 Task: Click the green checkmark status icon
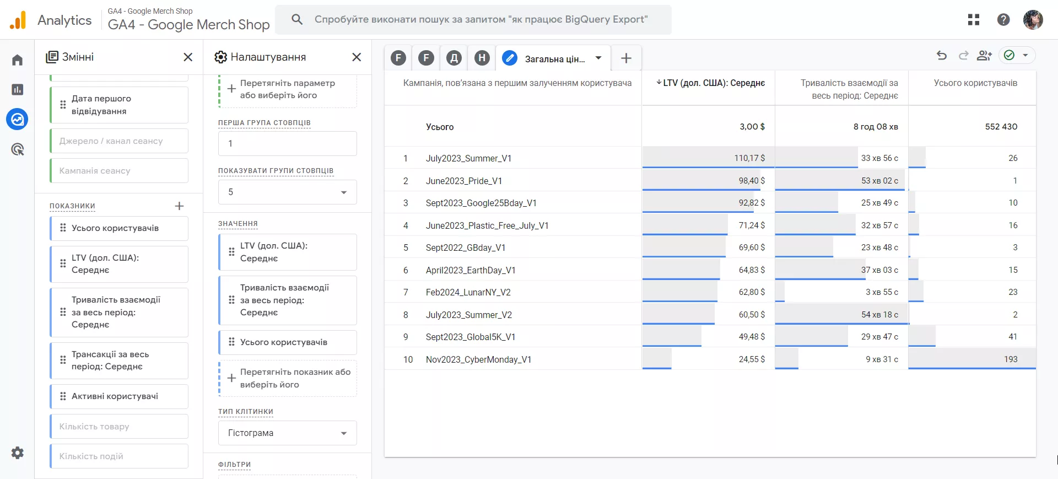tap(1009, 55)
